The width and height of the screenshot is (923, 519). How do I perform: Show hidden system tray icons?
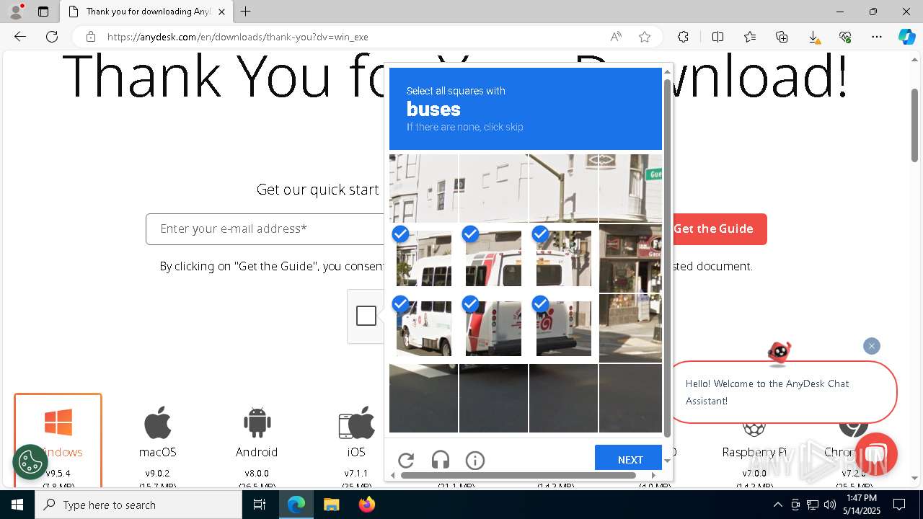777,505
